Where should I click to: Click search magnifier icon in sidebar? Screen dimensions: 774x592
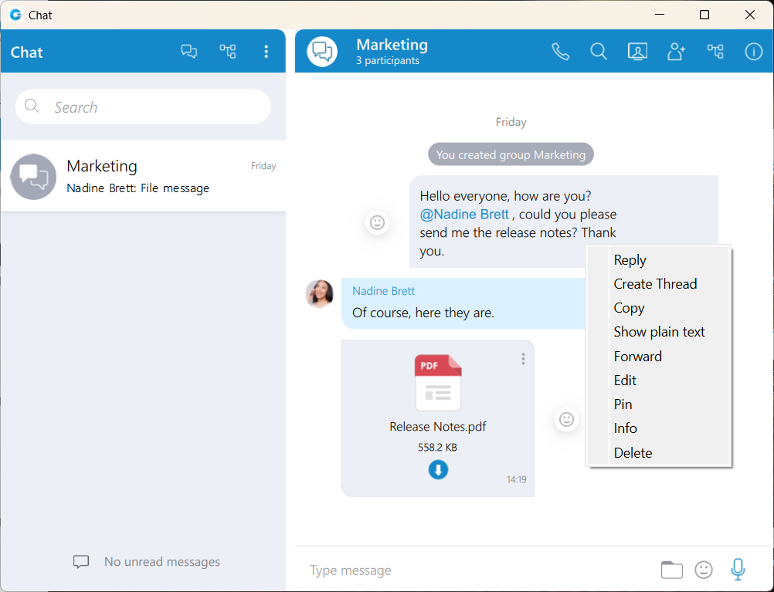pos(32,106)
